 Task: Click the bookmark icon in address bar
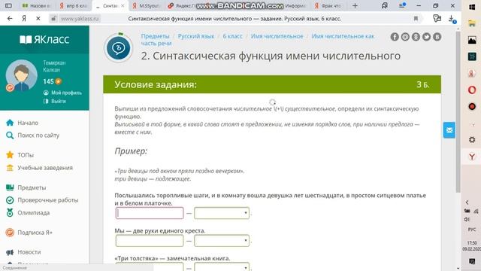click(x=416, y=19)
